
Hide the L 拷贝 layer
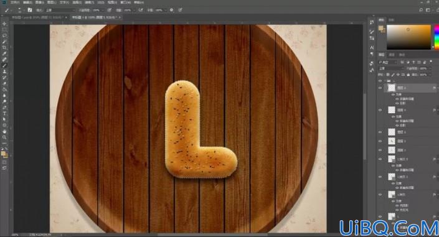pos(380,195)
